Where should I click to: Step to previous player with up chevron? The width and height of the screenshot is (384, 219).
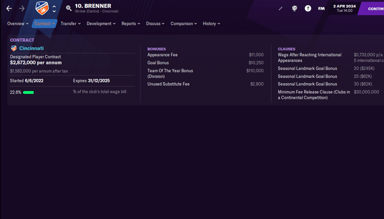pos(54,6)
